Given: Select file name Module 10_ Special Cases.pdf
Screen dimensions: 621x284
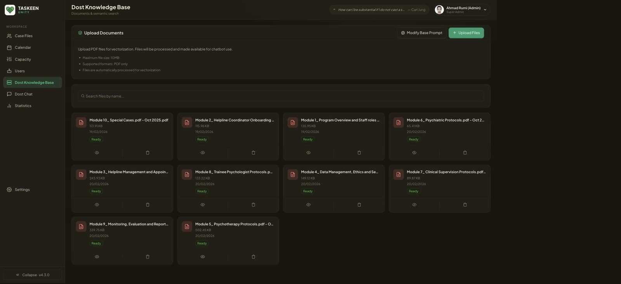Looking at the screenshot, I should tap(129, 120).
